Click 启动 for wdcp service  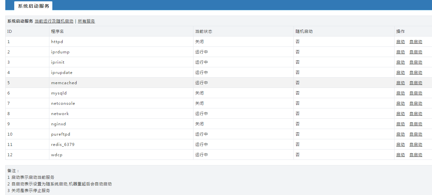[401, 155]
